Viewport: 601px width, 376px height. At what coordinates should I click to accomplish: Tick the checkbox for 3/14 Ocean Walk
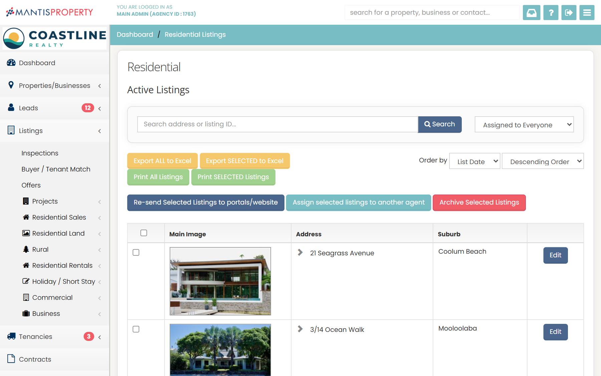click(x=136, y=329)
